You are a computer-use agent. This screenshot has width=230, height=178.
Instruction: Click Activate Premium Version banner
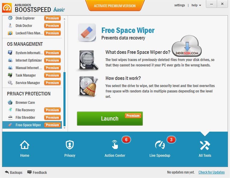pyautogui.click(x=115, y=6)
